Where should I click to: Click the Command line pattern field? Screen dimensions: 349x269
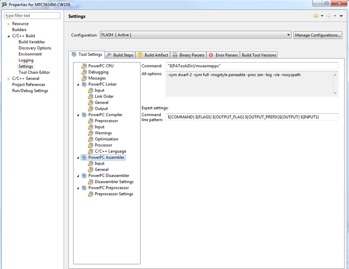click(x=252, y=117)
